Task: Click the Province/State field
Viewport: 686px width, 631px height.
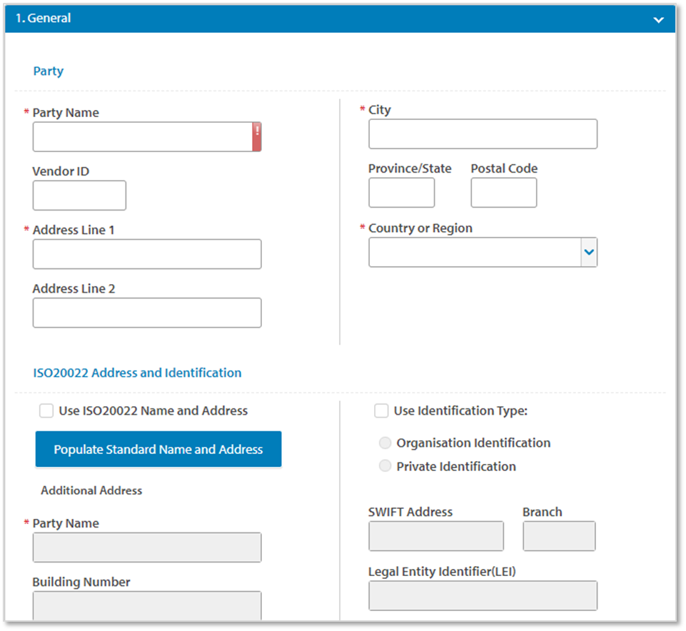Action: click(401, 193)
